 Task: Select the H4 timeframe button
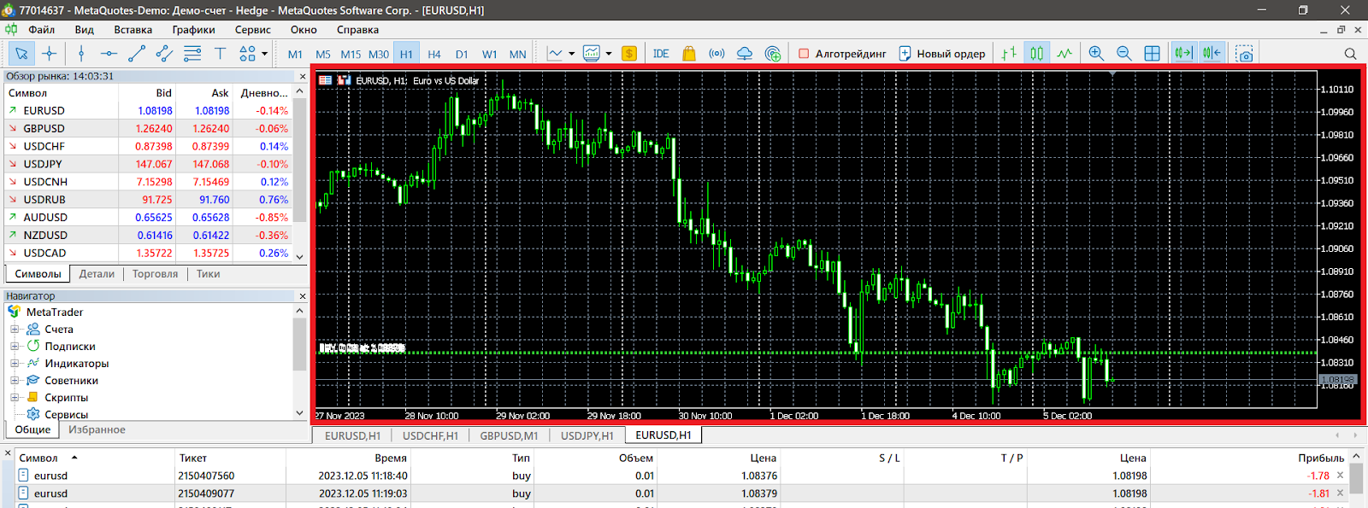click(434, 54)
